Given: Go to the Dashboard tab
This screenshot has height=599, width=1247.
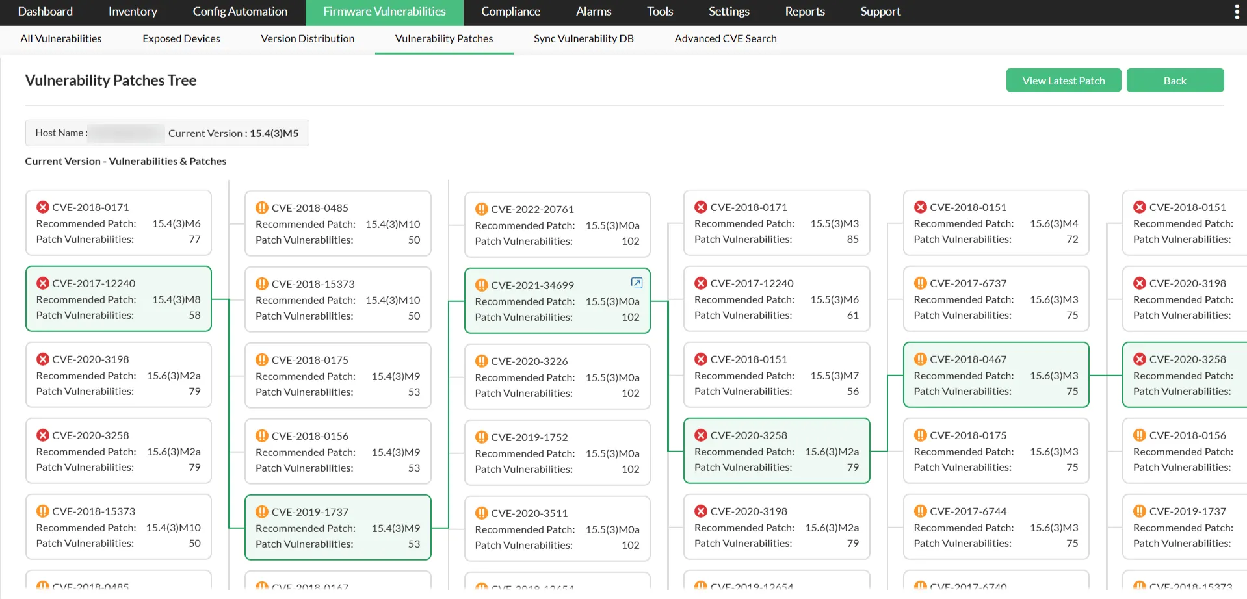Looking at the screenshot, I should click(46, 12).
